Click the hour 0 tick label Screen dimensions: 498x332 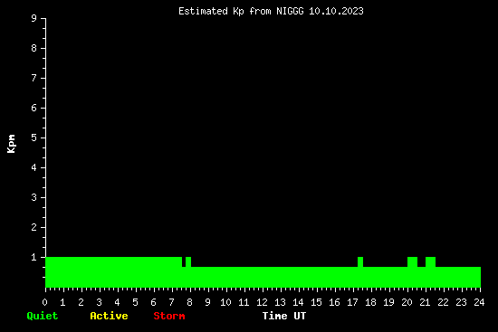[44, 302]
